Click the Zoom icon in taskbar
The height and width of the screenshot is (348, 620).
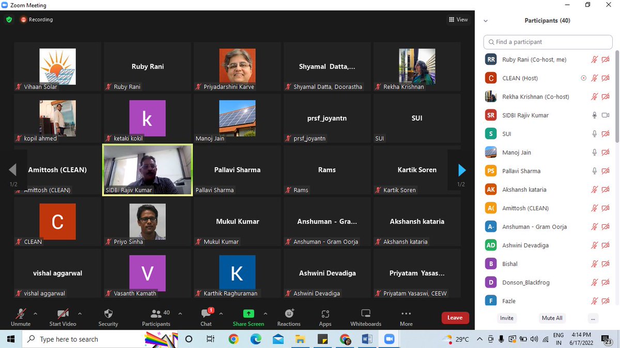pyautogui.click(x=390, y=339)
